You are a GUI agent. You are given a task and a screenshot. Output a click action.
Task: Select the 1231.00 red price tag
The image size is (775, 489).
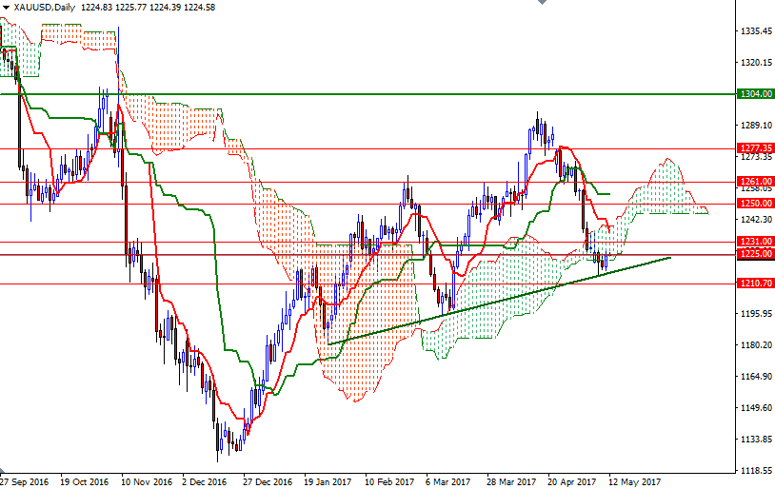[755, 242]
